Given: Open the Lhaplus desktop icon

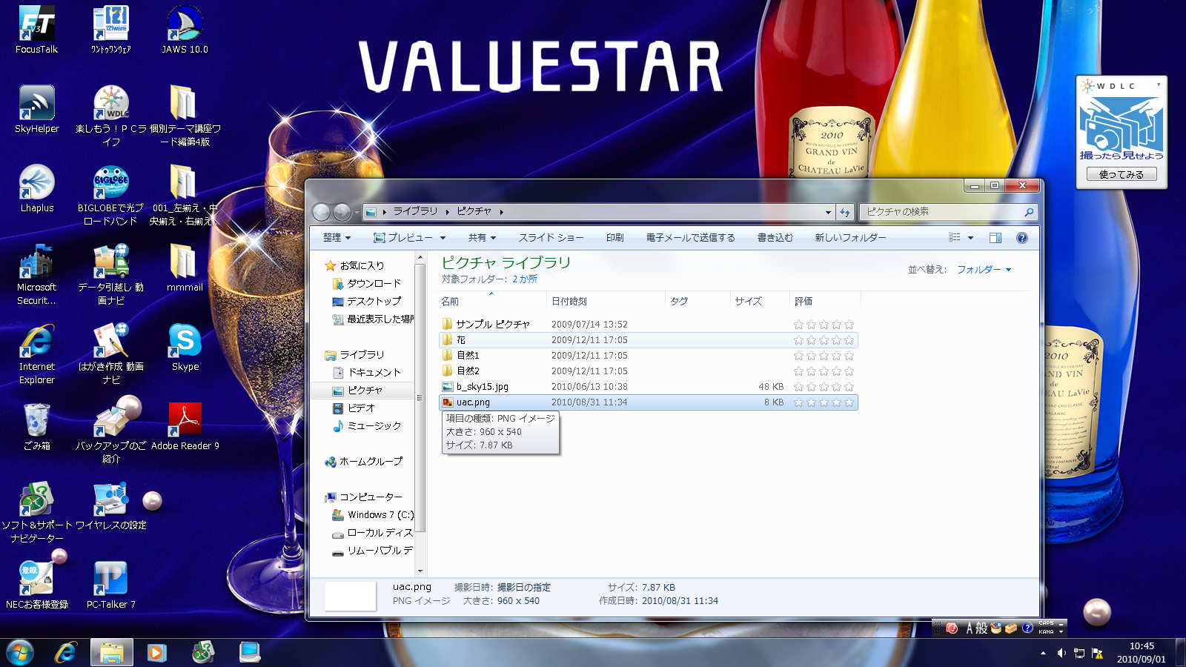Looking at the screenshot, I should pyautogui.click(x=36, y=188).
